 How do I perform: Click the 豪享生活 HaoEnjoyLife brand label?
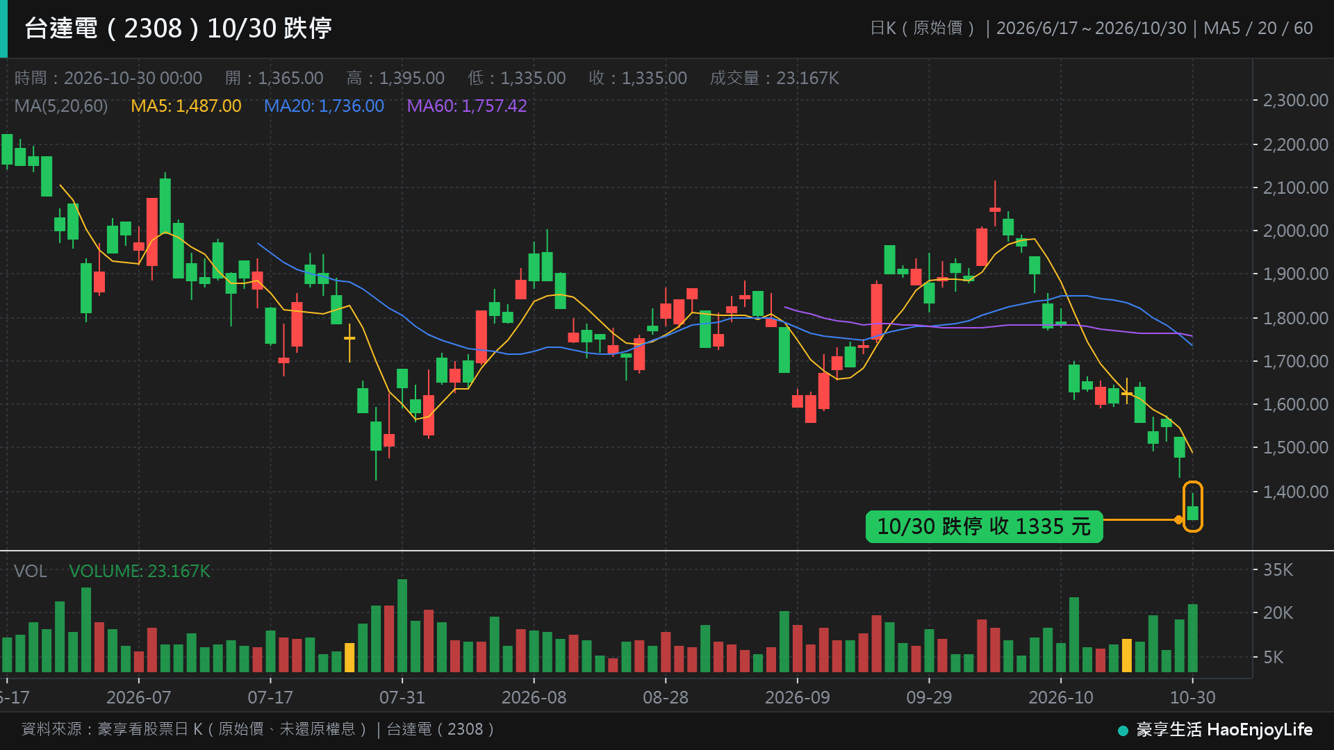pos(1224,730)
